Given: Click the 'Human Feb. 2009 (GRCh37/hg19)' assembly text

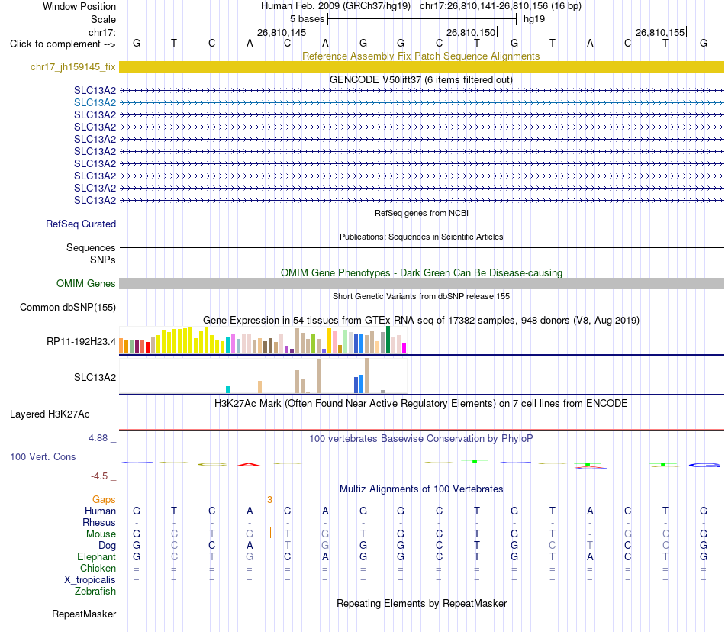Looking at the screenshot, I should pyautogui.click(x=336, y=6).
